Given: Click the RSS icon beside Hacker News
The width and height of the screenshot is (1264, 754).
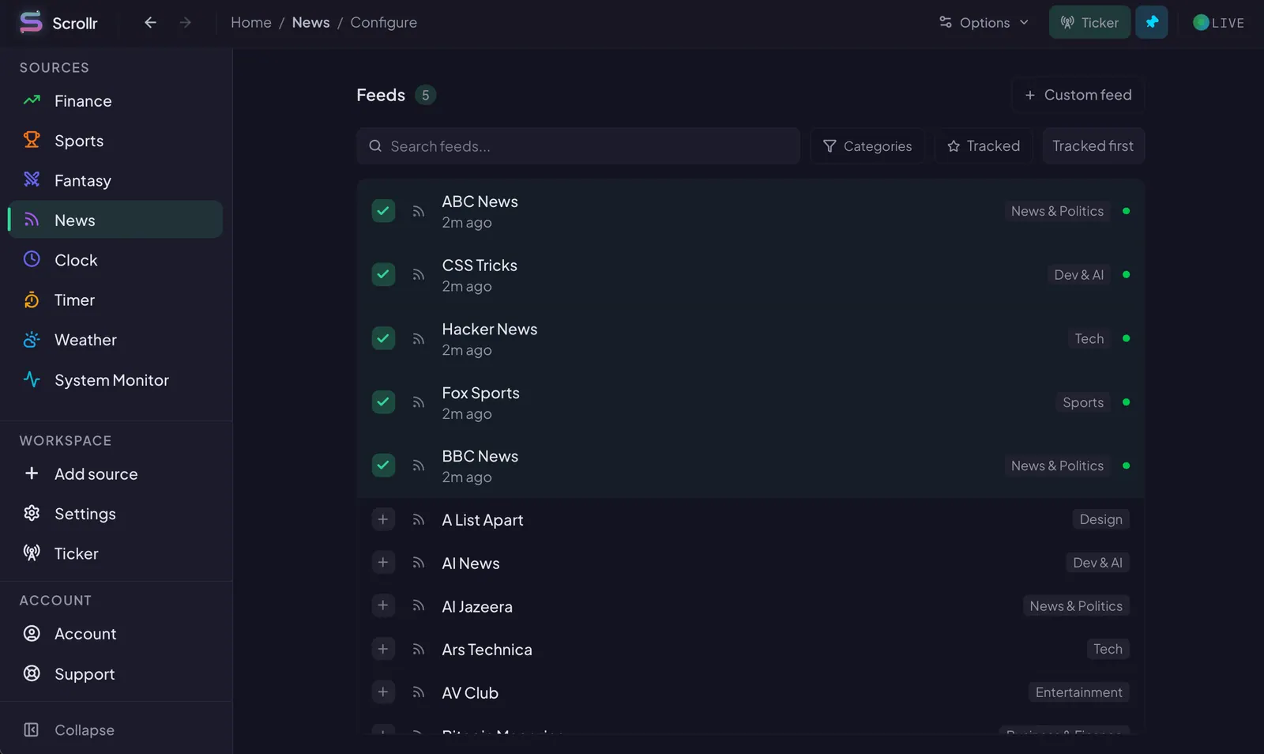Looking at the screenshot, I should pyautogui.click(x=419, y=339).
